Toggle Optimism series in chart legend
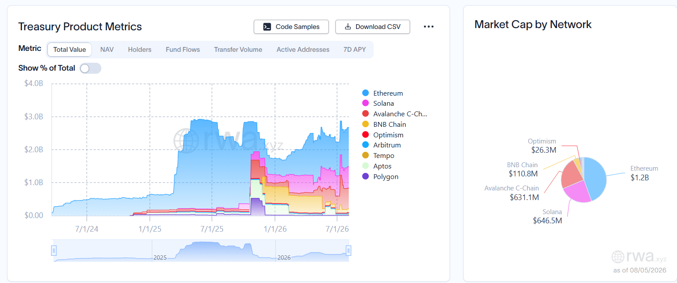677x283 pixels. pos(382,135)
